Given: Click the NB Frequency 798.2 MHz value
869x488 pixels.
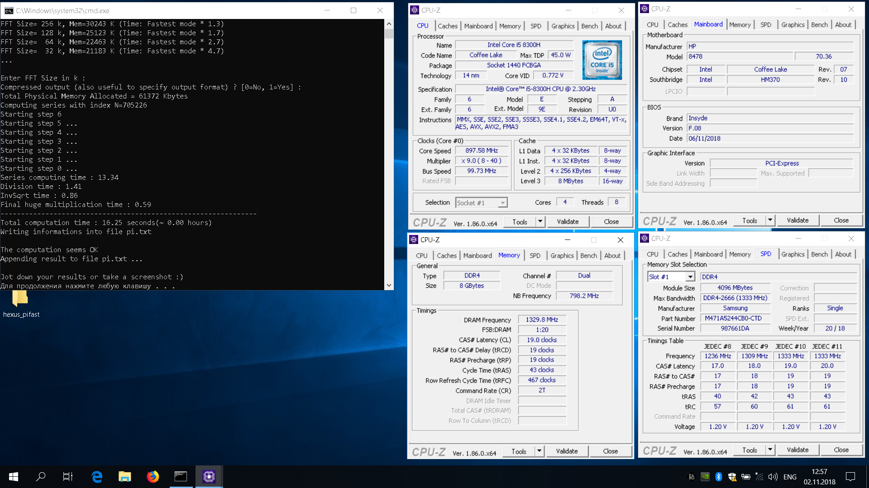Looking at the screenshot, I should tap(584, 296).
